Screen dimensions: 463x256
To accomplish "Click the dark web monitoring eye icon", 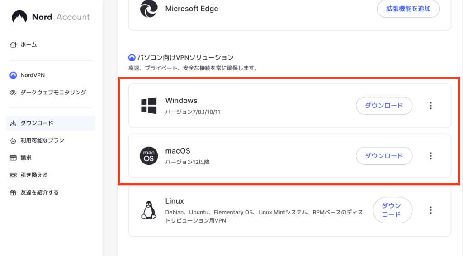I will point(13,93).
